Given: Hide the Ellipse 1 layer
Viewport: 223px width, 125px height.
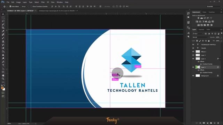Looking at the screenshot, I should tap(193, 52).
